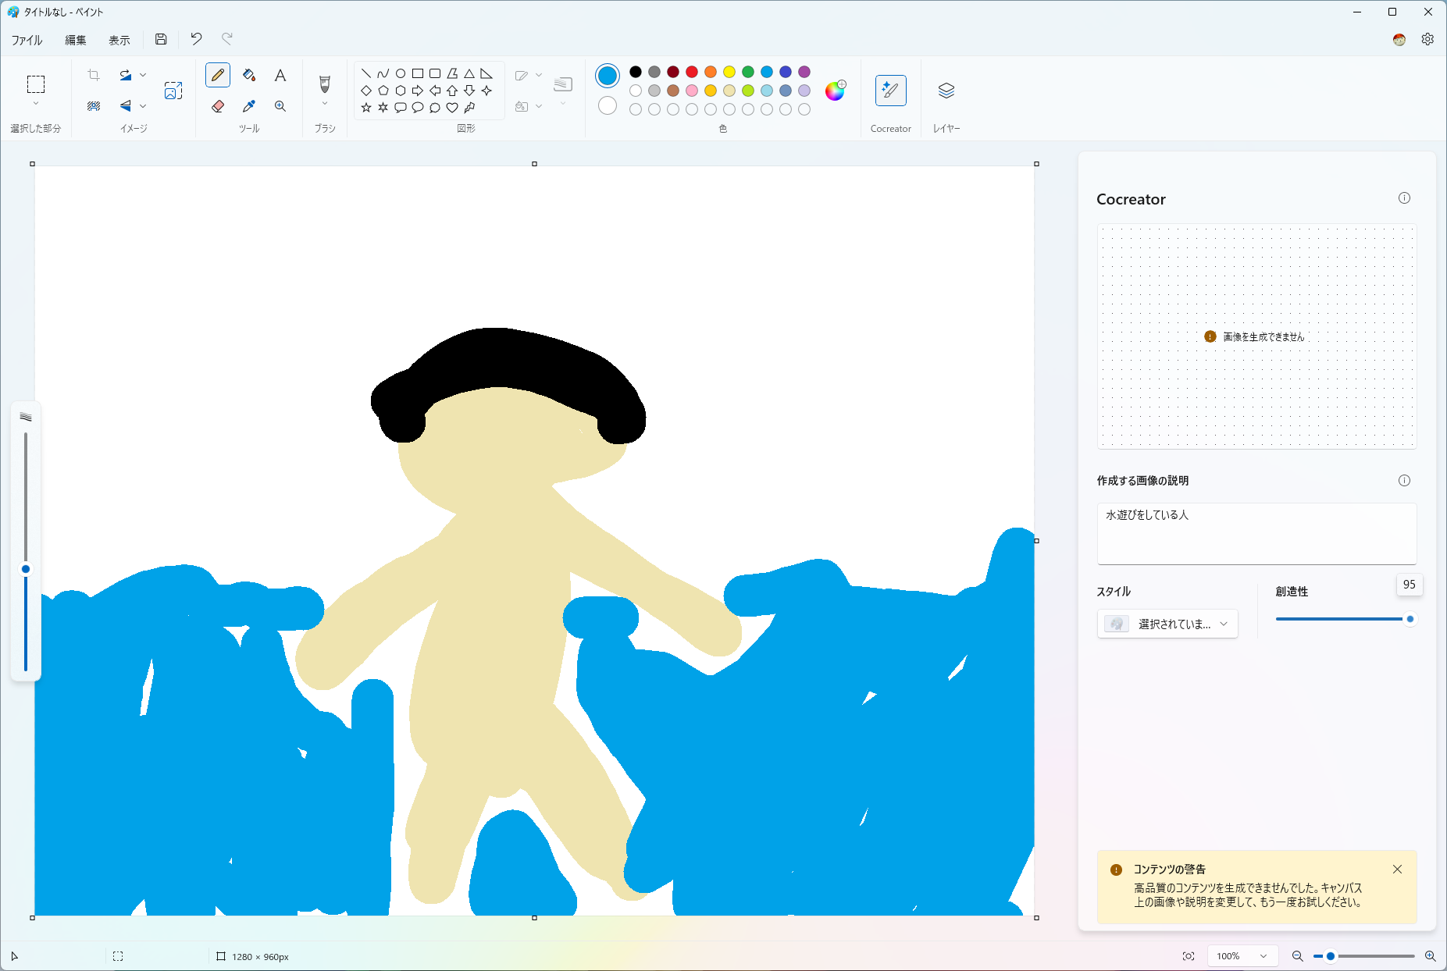The height and width of the screenshot is (971, 1447).
Task: Select the Fill with color tool
Action: point(249,75)
